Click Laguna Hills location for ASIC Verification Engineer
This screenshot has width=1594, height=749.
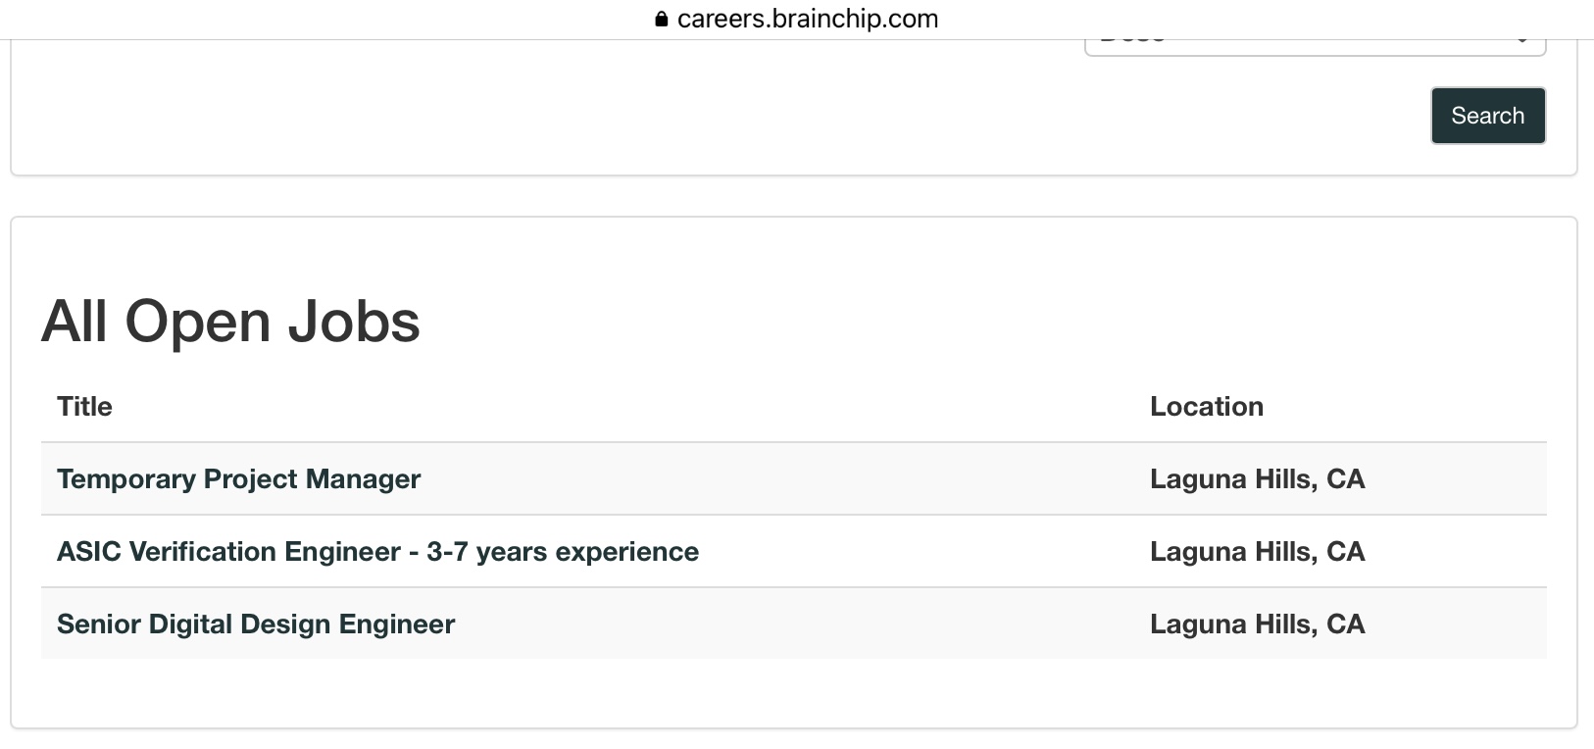point(1257,552)
